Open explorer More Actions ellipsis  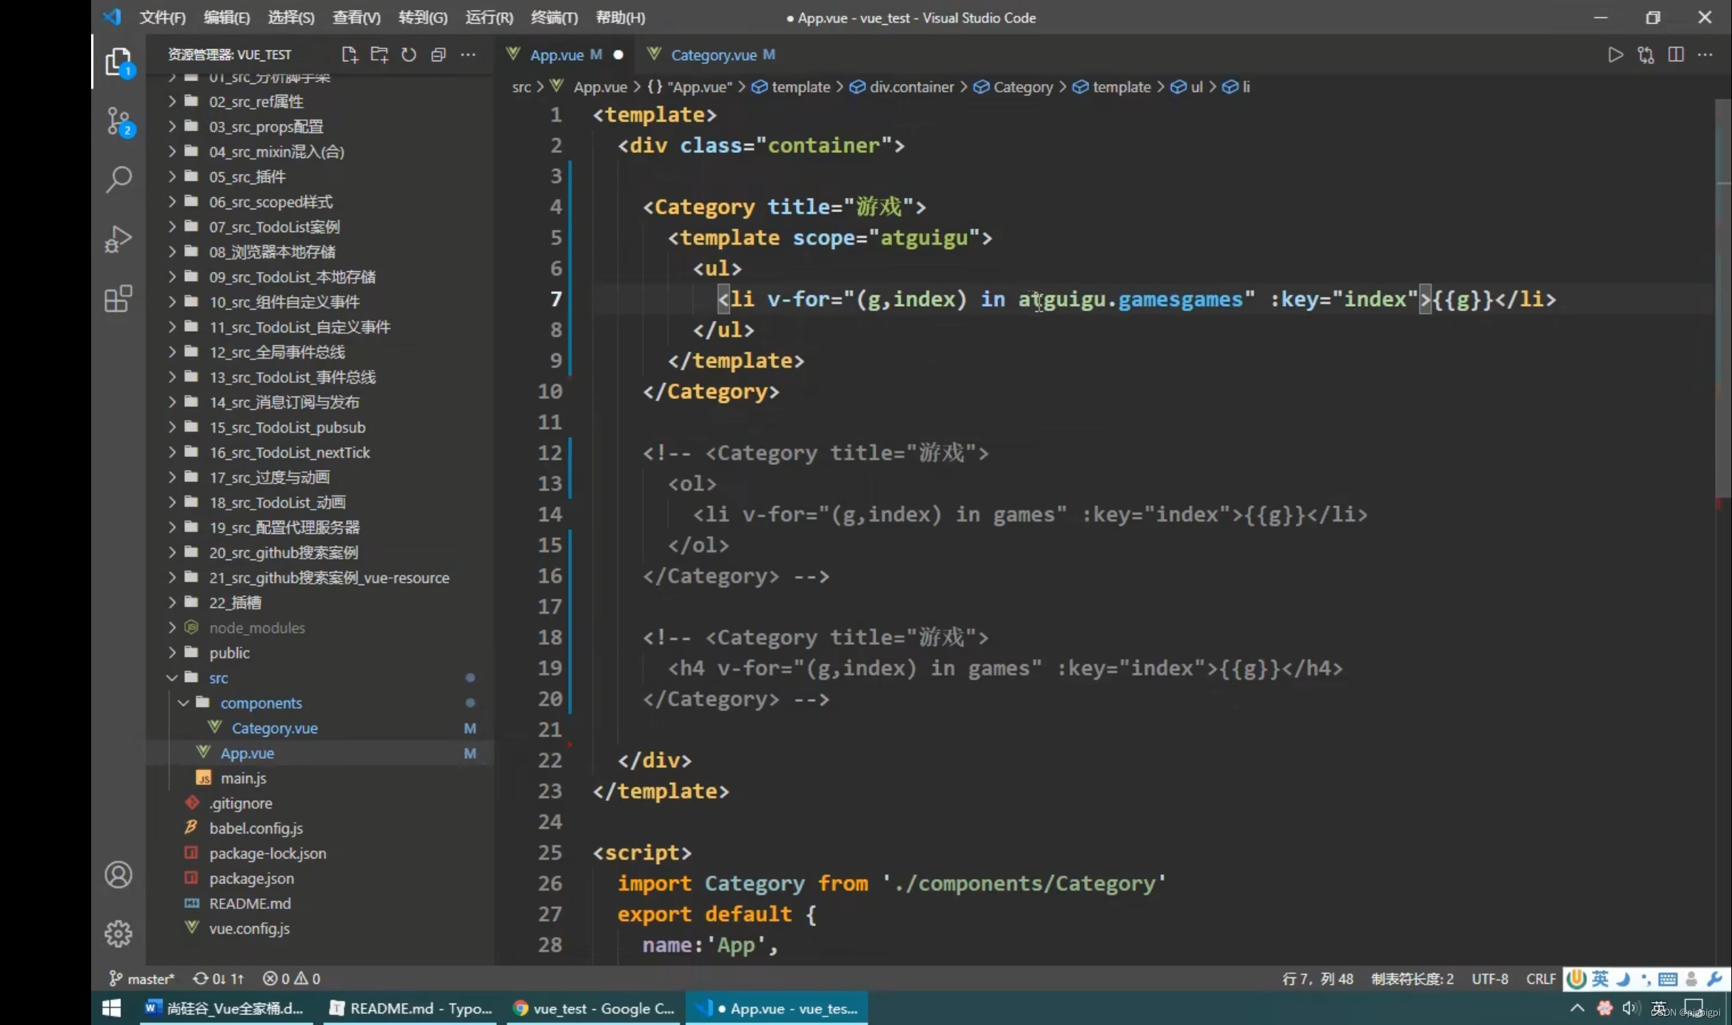(x=468, y=55)
